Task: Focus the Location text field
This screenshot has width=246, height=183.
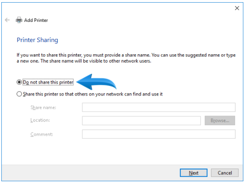Action: pyautogui.click(x=141, y=121)
